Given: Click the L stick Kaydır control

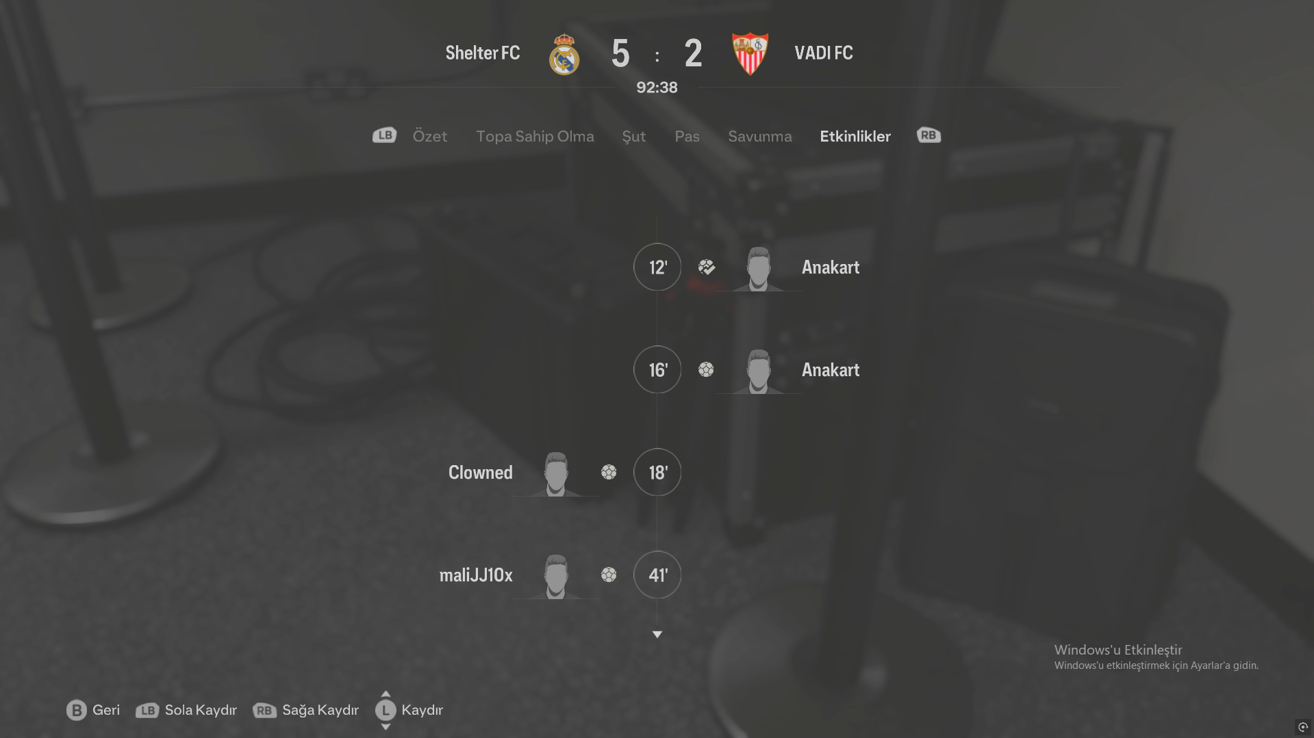Looking at the screenshot, I should click(x=409, y=710).
